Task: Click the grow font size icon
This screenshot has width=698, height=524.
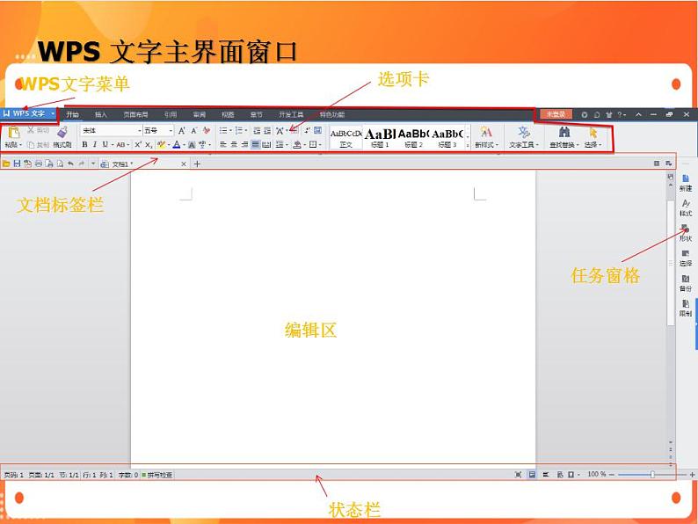Action: coord(182,130)
